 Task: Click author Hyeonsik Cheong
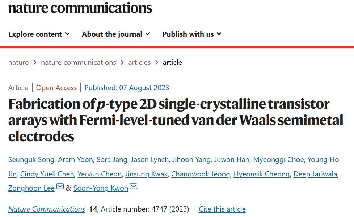(x=262, y=174)
